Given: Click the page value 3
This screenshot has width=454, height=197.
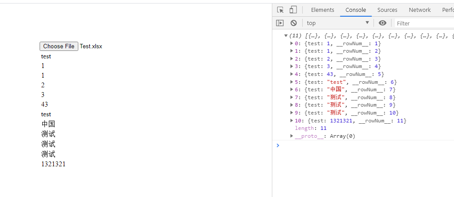Looking at the screenshot, I should pos(43,95).
